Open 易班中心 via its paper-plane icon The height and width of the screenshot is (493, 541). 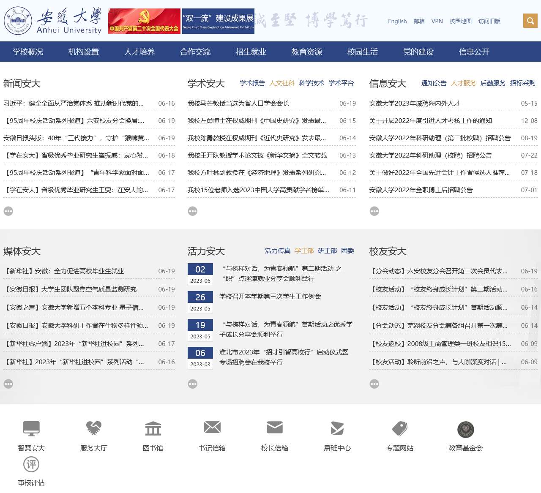tap(336, 428)
